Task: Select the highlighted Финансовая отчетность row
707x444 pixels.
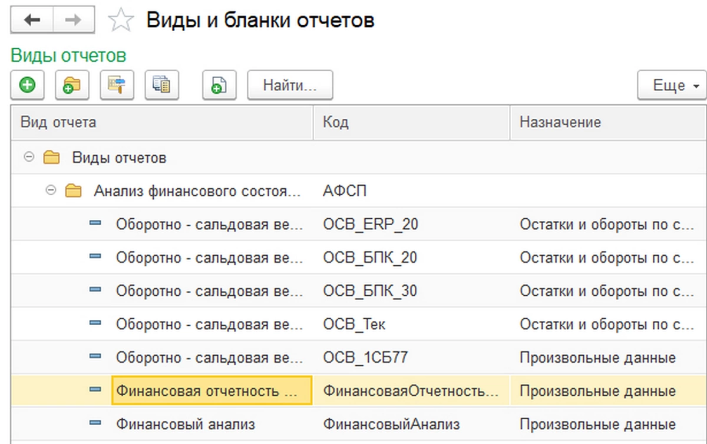Action: click(211, 391)
